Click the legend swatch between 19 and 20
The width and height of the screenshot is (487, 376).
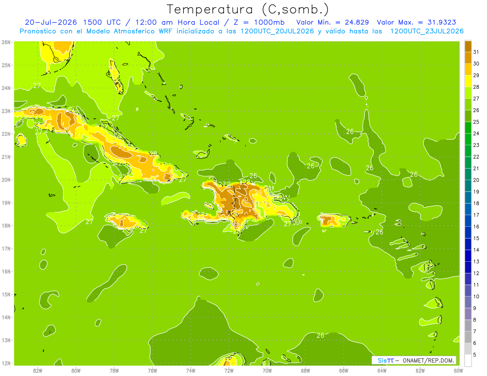(x=468, y=185)
